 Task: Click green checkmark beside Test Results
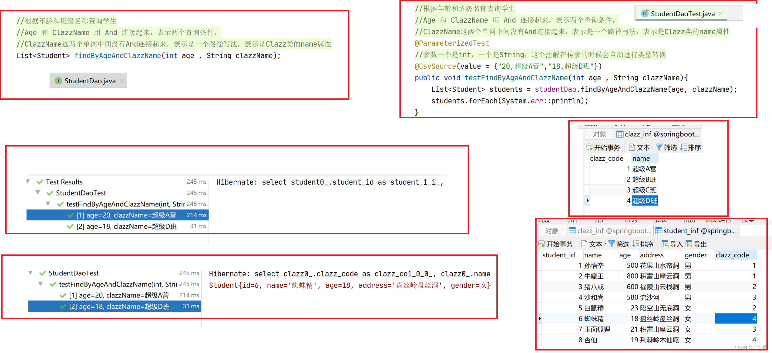pyautogui.click(x=40, y=182)
